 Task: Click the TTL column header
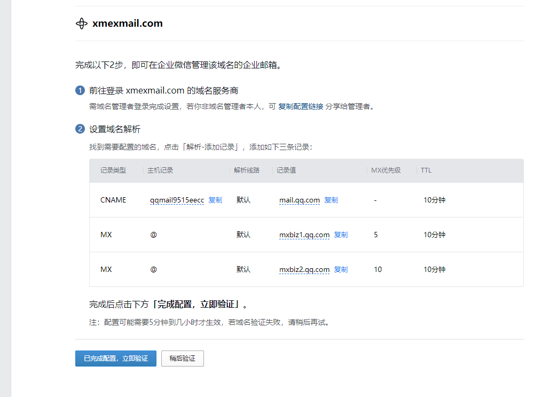click(x=426, y=170)
